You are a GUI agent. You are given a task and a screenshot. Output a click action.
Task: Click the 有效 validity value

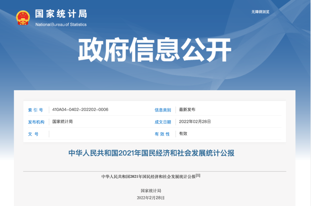pyautogui.click(x=183, y=134)
